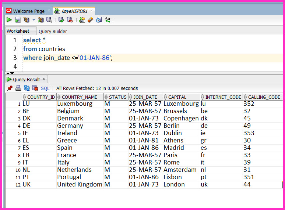Open an Unshared SQL Worksheet icon
Screen dimensions: 285x210
[82, 20]
